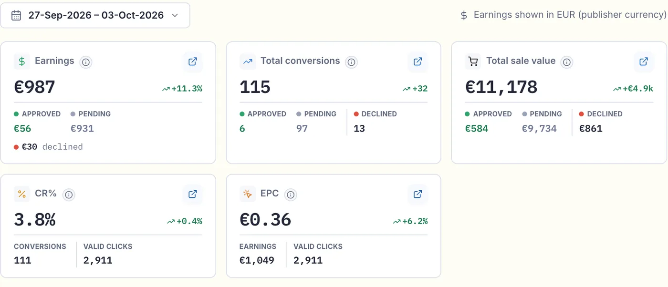Click declined conversions count 13
This screenshot has width=668, height=287.
pyautogui.click(x=359, y=128)
